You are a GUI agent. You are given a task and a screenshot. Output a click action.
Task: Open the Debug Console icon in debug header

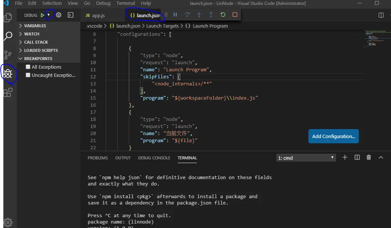pyautogui.click(x=71, y=15)
